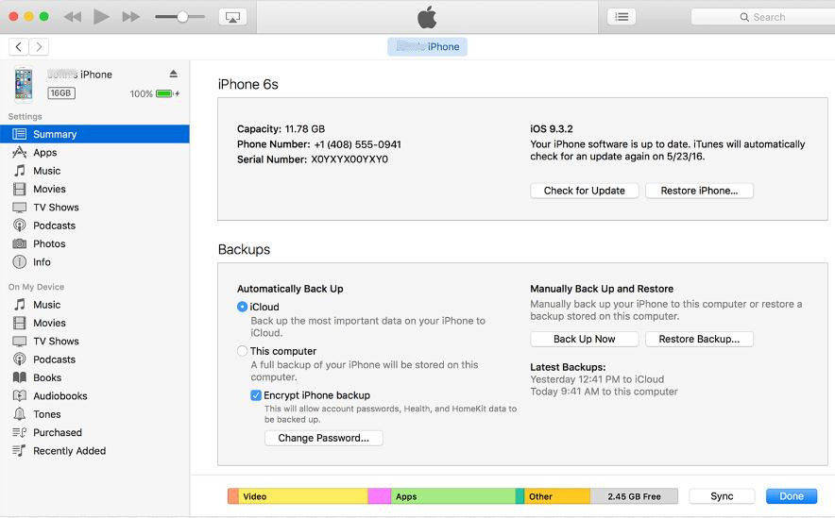Click the rewind playback icon

(72, 17)
